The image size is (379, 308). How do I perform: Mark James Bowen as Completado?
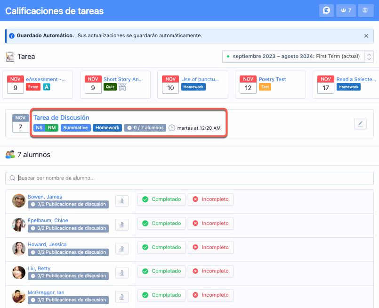(x=161, y=200)
